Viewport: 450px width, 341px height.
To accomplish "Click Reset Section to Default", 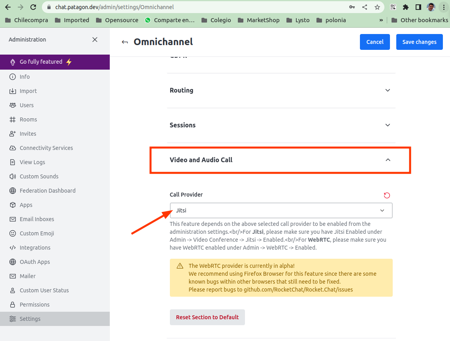I will [207, 317].
